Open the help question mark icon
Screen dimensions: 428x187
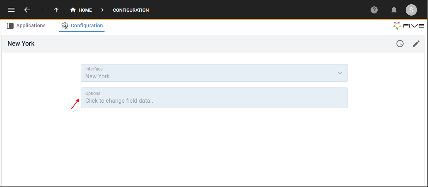pyautogui.click(x=374, y=10)
